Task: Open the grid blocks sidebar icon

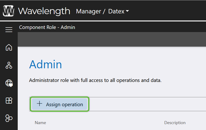Action: [x=9, y=101]
